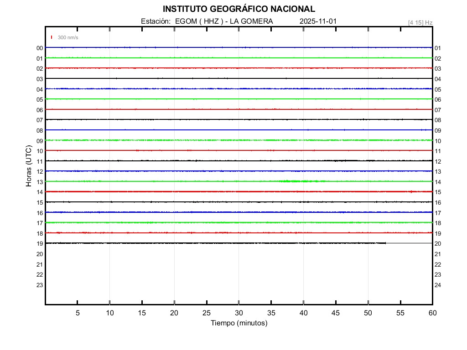Select hour label 23 on the left axis

[x=40, y=285]
